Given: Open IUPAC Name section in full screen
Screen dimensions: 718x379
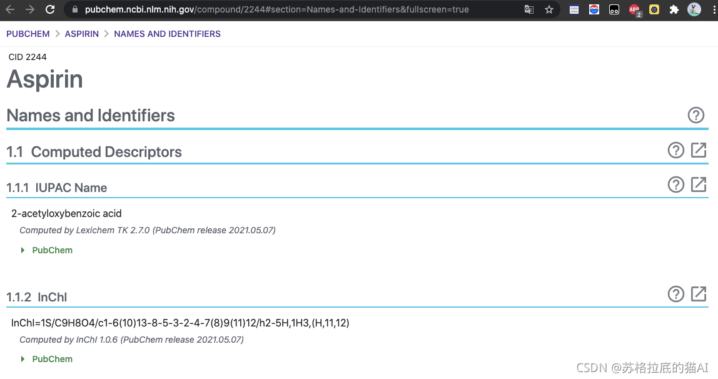Looking at the screenshot, I should [x=699, y=185].
